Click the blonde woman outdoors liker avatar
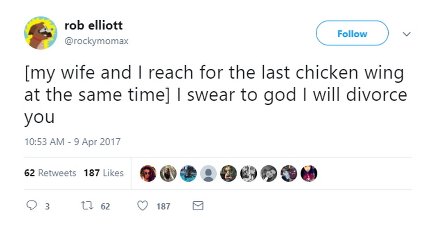Image resolution: width=437 pixels, height=230 pixels. [229, 173]
